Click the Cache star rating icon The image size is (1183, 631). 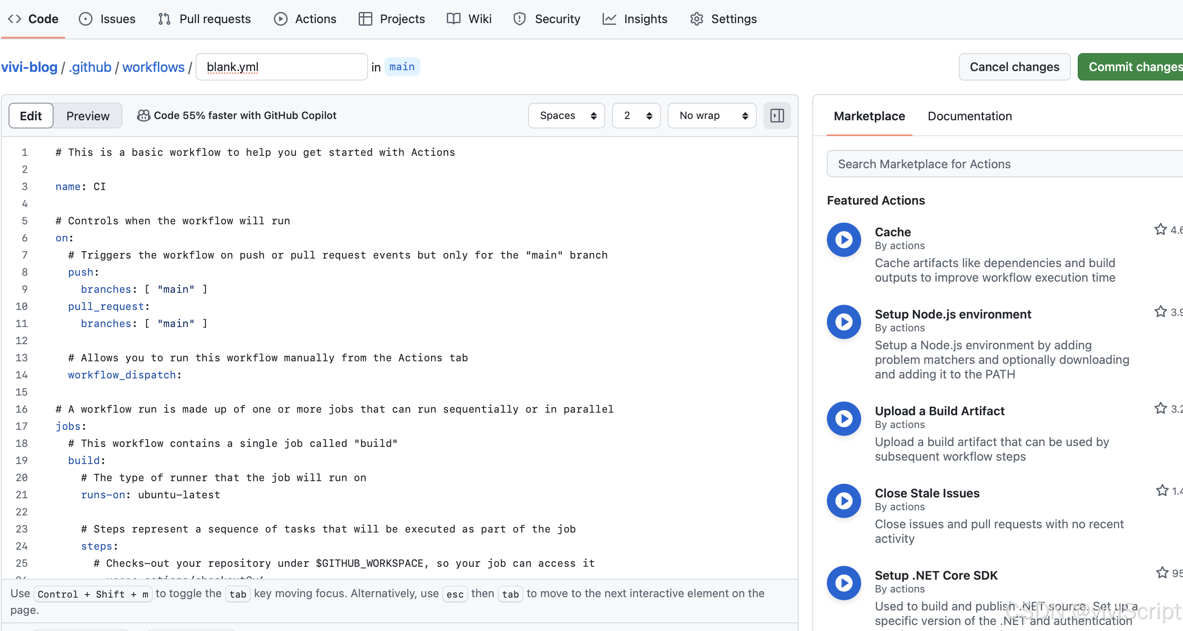(x=1160, y=229)
